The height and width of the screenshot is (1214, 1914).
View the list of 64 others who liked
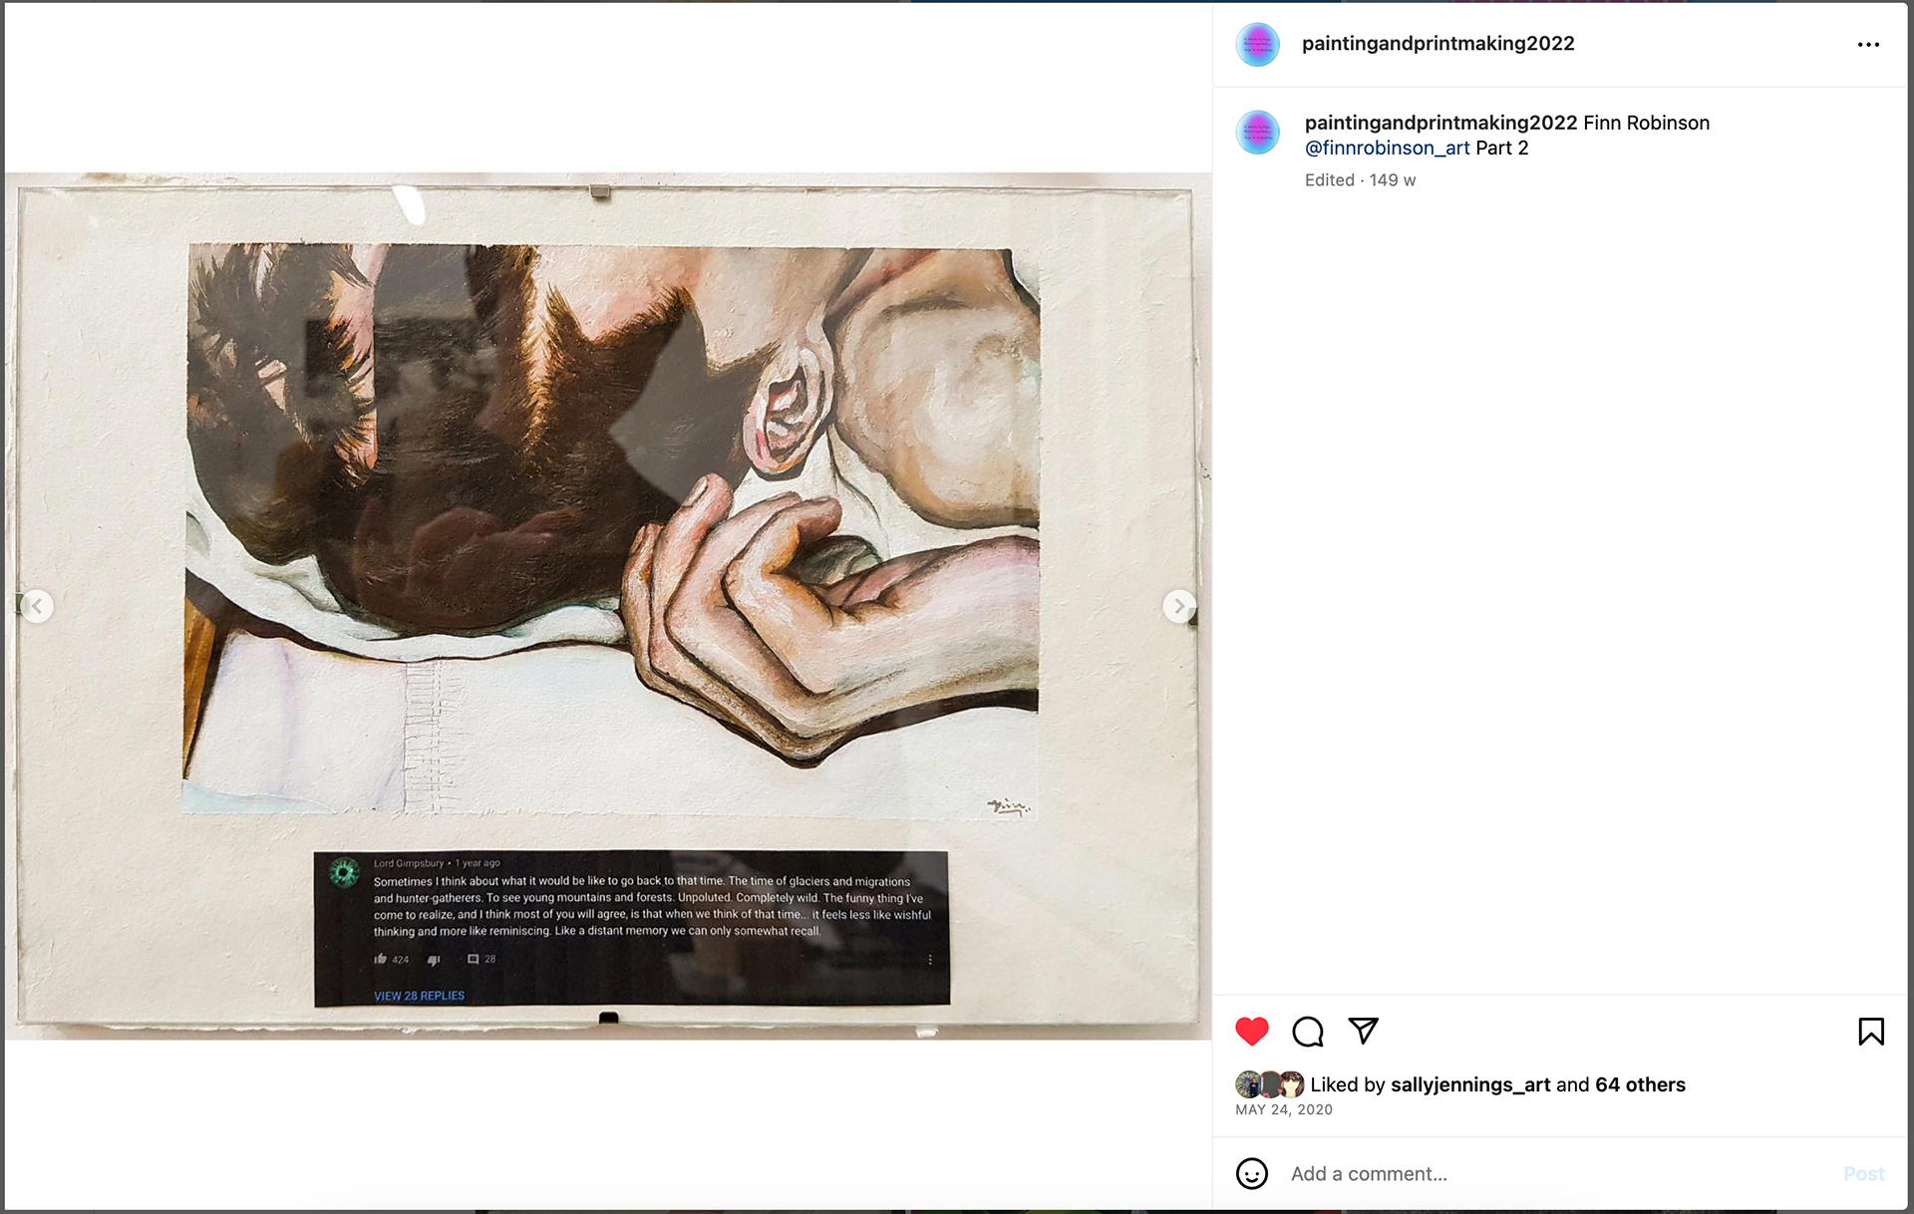1640,1084
